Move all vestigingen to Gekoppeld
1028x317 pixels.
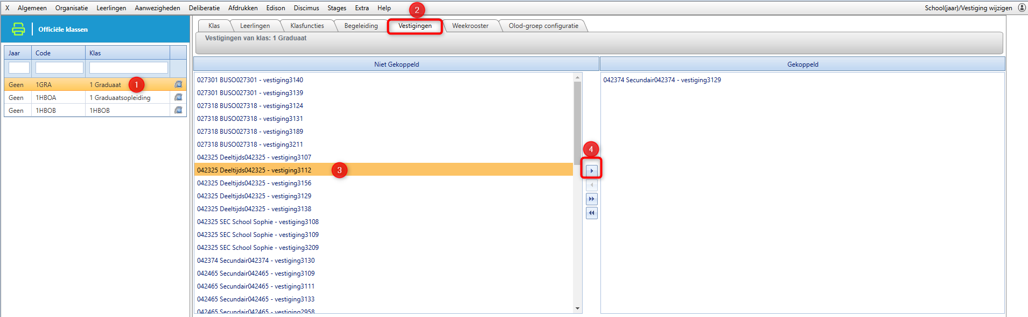[591, 199]
